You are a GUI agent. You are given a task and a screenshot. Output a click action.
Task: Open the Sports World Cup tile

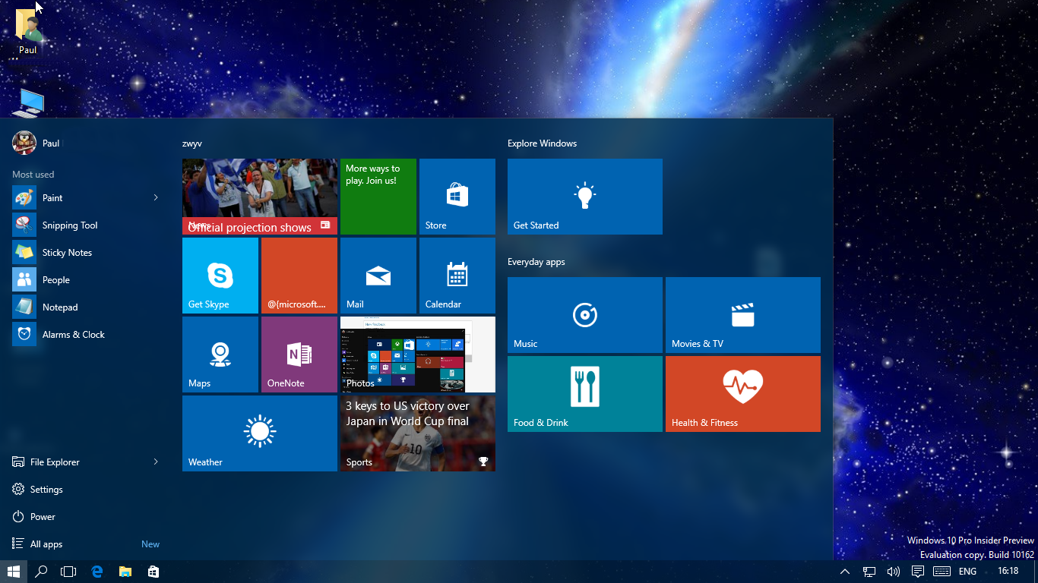418,433
